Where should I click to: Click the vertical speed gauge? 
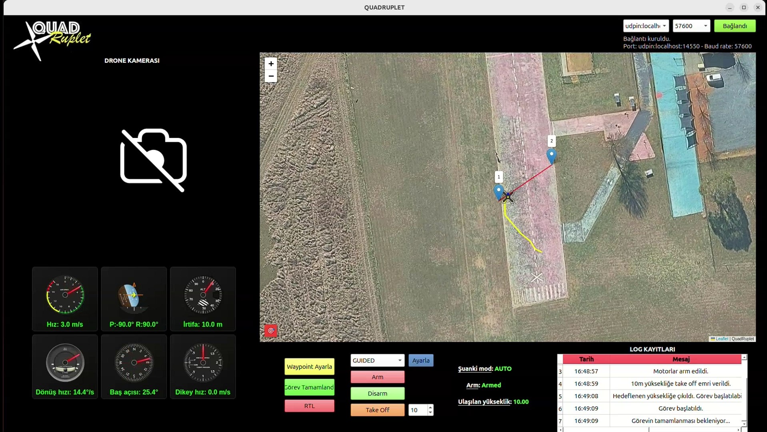tap(203, 362)
